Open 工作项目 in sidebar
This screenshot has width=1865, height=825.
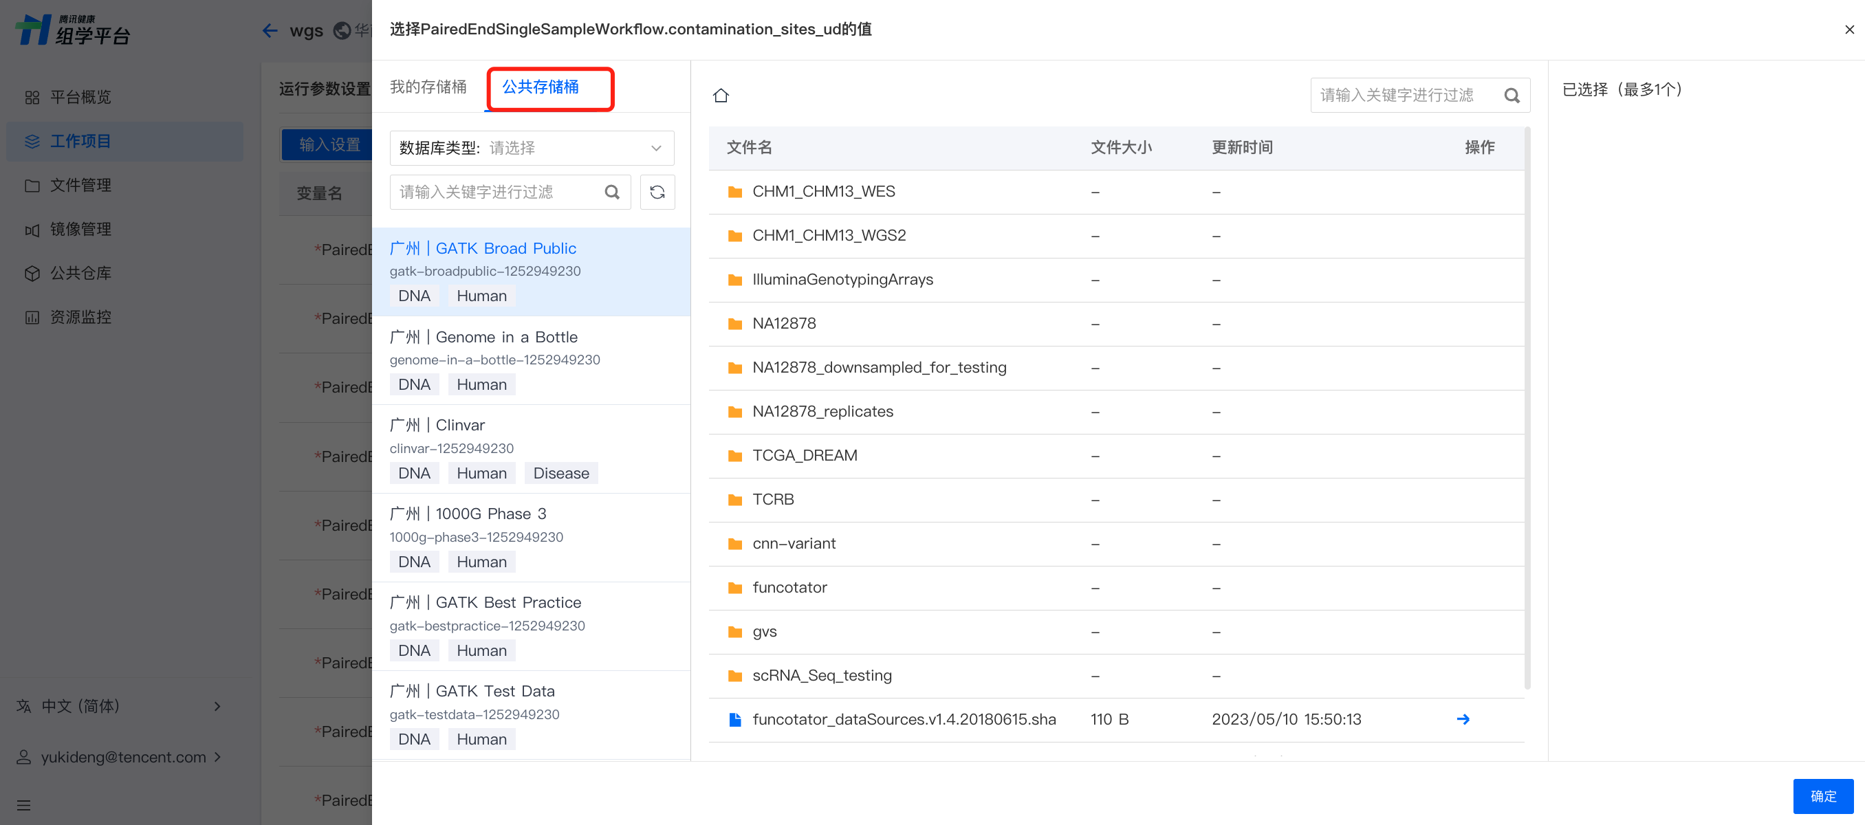(124, 141)
